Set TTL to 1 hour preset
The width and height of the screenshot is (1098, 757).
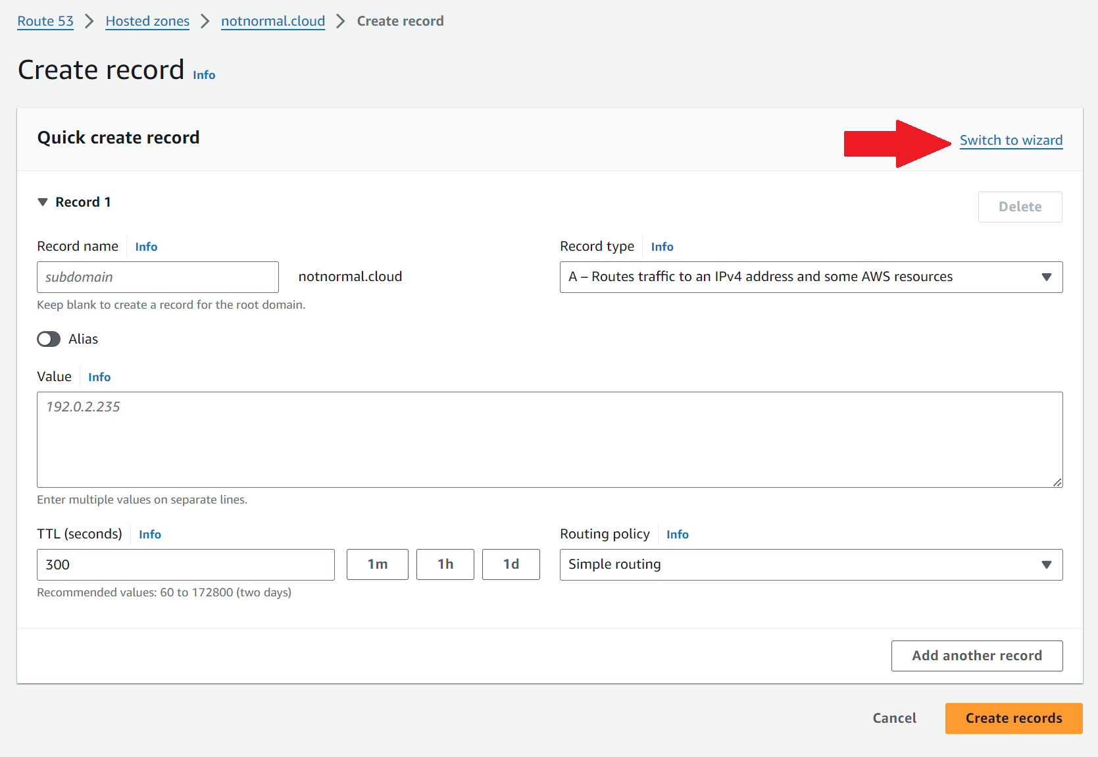click(x=445, y=564)
